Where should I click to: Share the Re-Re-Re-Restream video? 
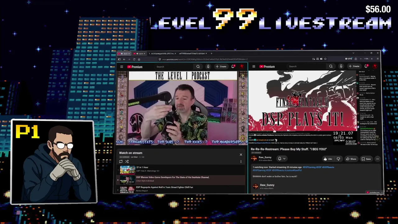point(351,159)
